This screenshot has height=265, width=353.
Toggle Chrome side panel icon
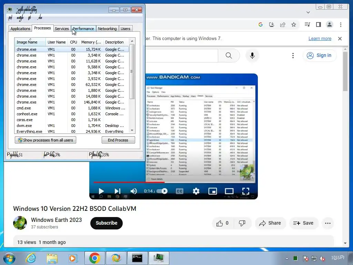tap(318, 24)
